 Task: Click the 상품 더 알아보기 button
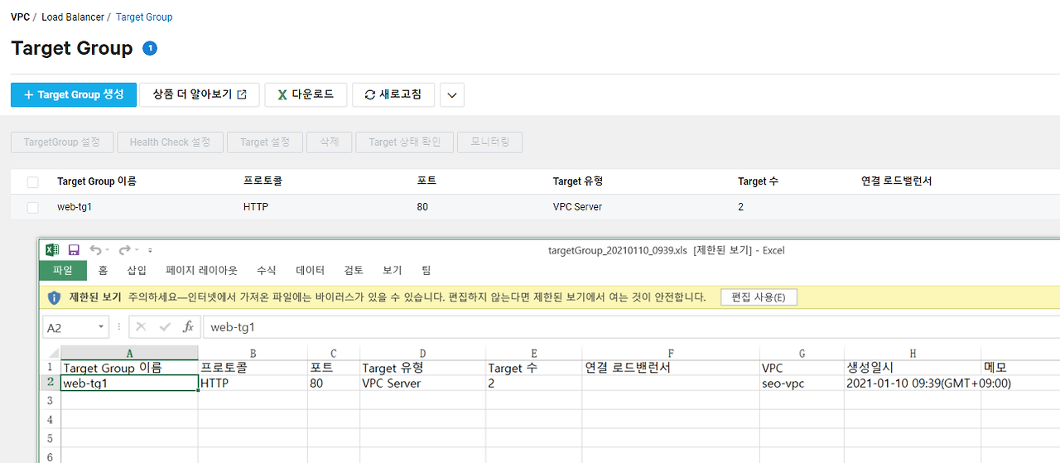click(x=200, y=94)
